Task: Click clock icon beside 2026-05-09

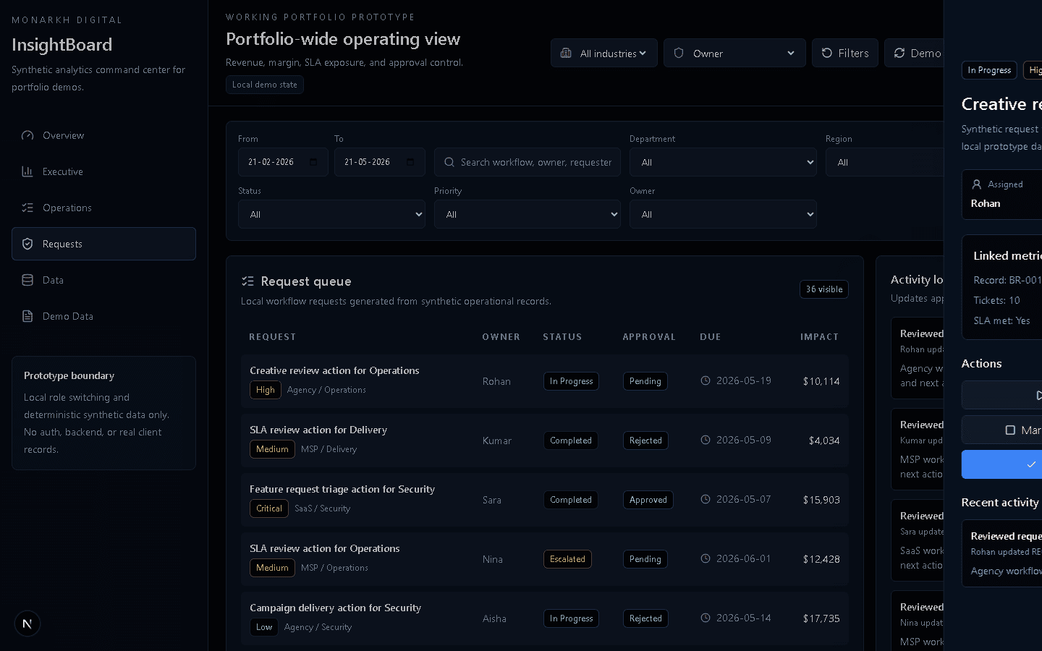Action: point(706,440)
